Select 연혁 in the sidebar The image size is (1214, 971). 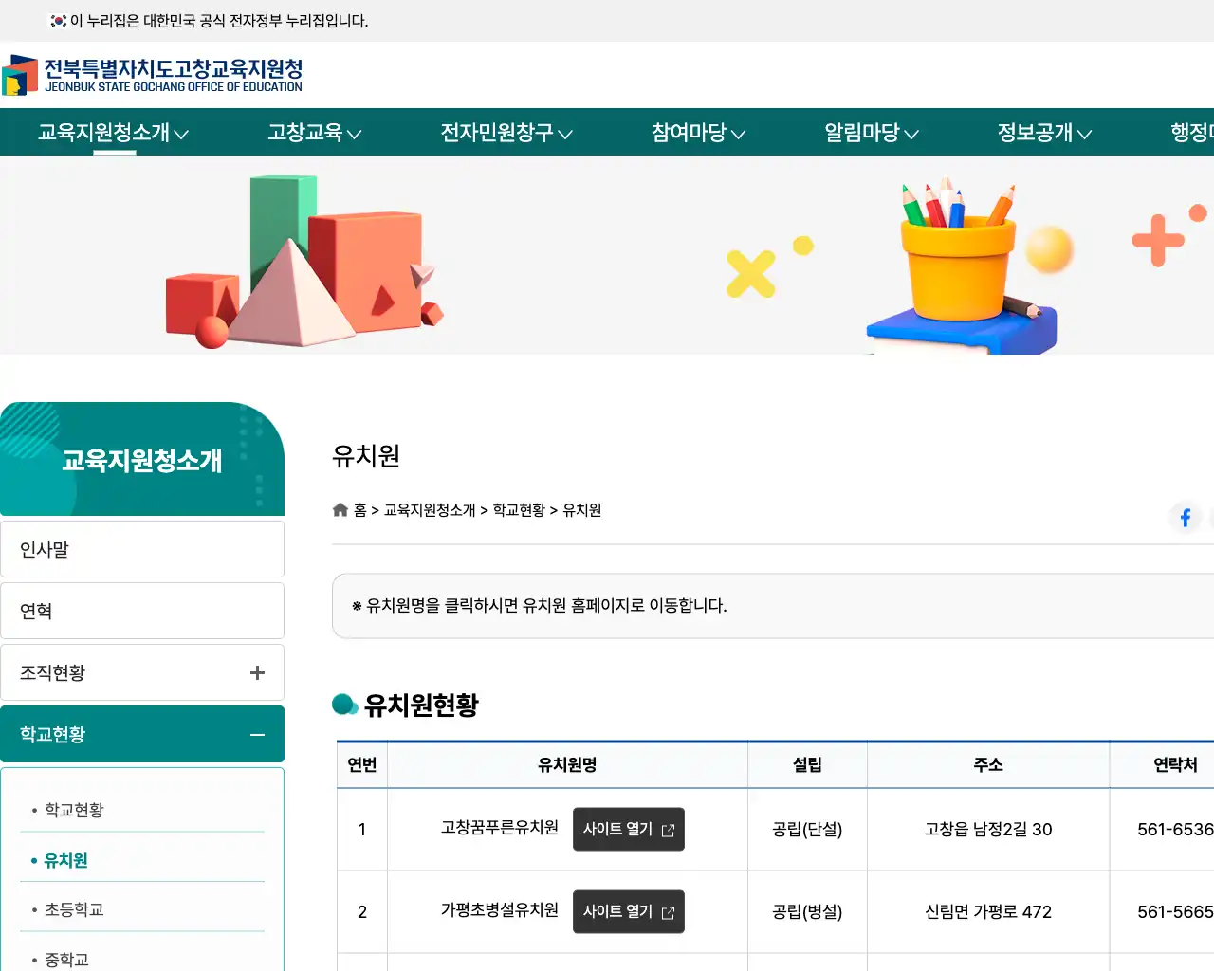[35, 610]
